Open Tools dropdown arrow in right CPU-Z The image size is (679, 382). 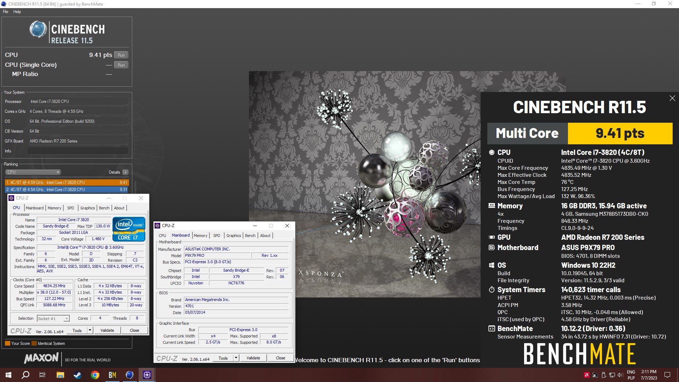coord(236,358)
